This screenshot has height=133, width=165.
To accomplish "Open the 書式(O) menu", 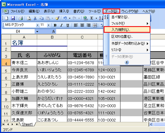I will [79, 11].
